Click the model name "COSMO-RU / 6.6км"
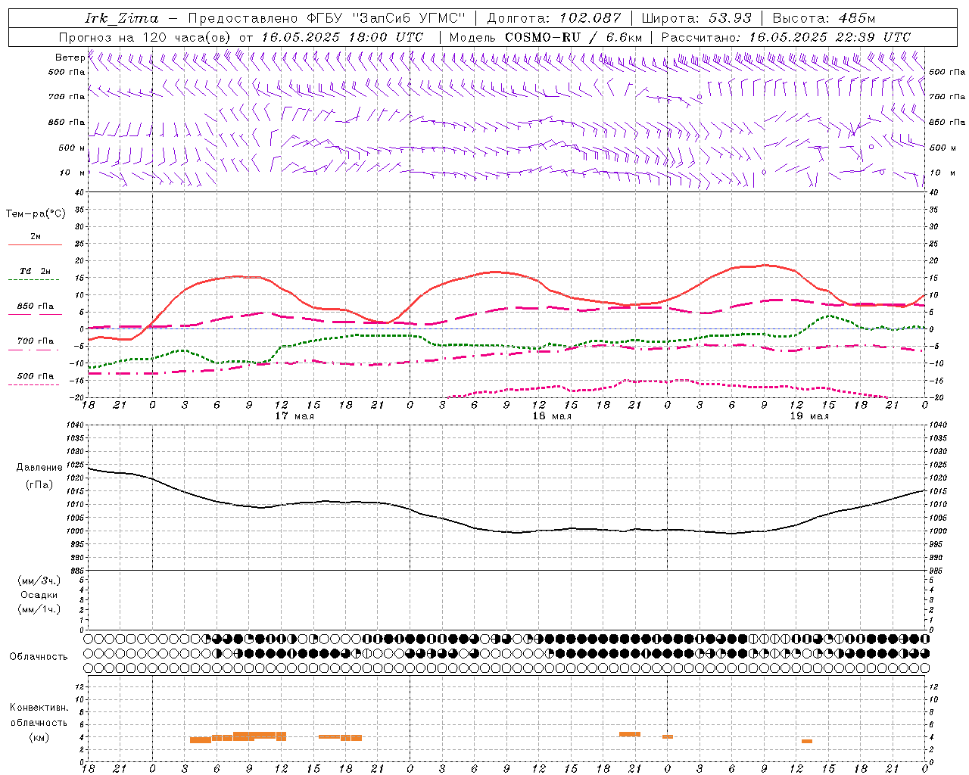969x775 pixels. click(573, 37)
